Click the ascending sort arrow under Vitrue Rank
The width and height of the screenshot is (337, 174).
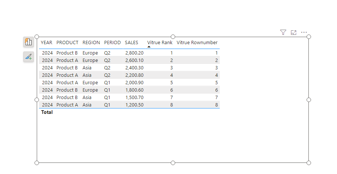pyautogui.click(x=149, y=47)
